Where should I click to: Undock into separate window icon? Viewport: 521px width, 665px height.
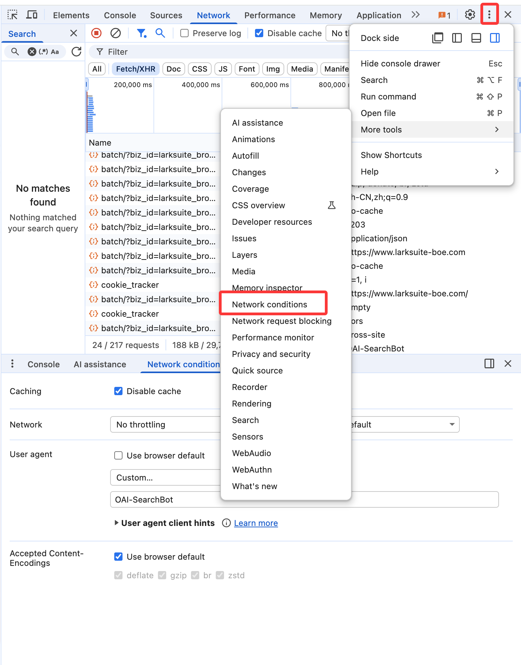pos(438,38)
